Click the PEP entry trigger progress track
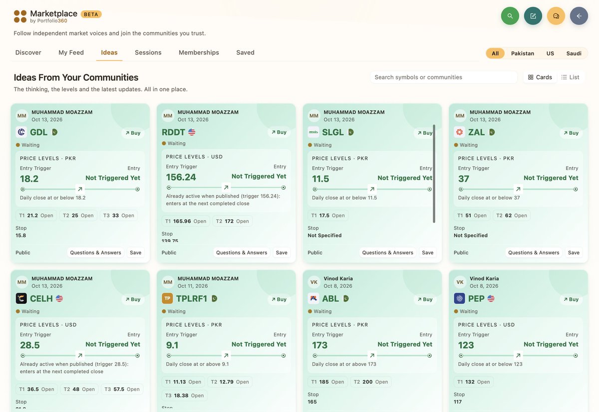The height and width of the screenshot is (412, 599). [518, 356]
